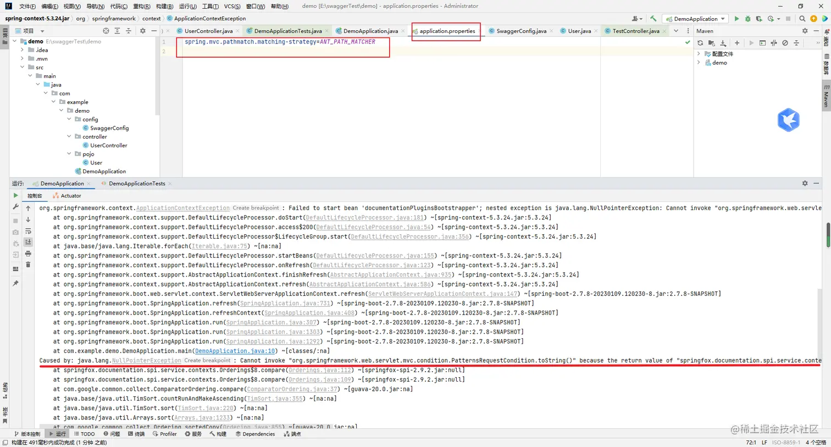Viewport: 831px width, 447px height.
Task: Run DemoApplication with the green play icon
Action: click(736, 19)
